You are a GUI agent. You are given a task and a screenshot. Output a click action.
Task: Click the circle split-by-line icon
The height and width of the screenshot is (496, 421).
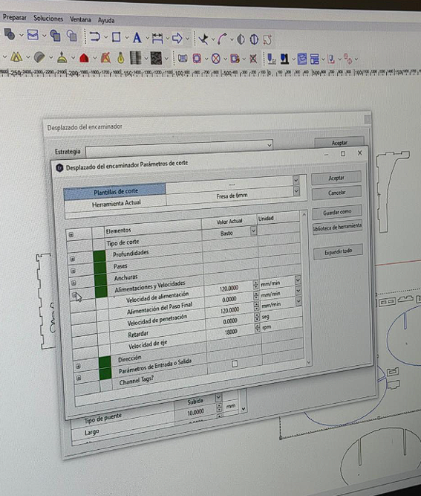[x=254, y=40]
